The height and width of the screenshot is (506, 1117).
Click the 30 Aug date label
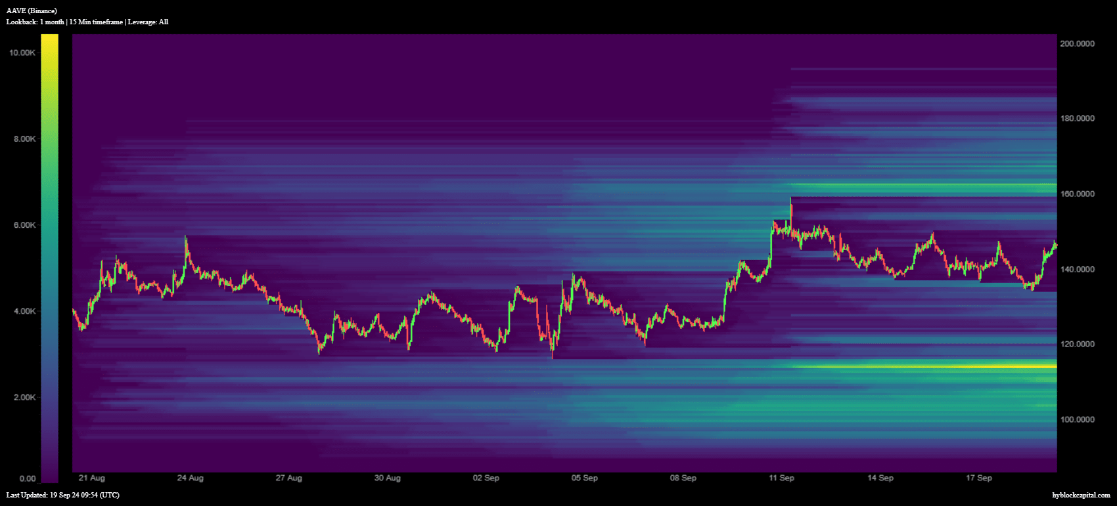point(387,478)
